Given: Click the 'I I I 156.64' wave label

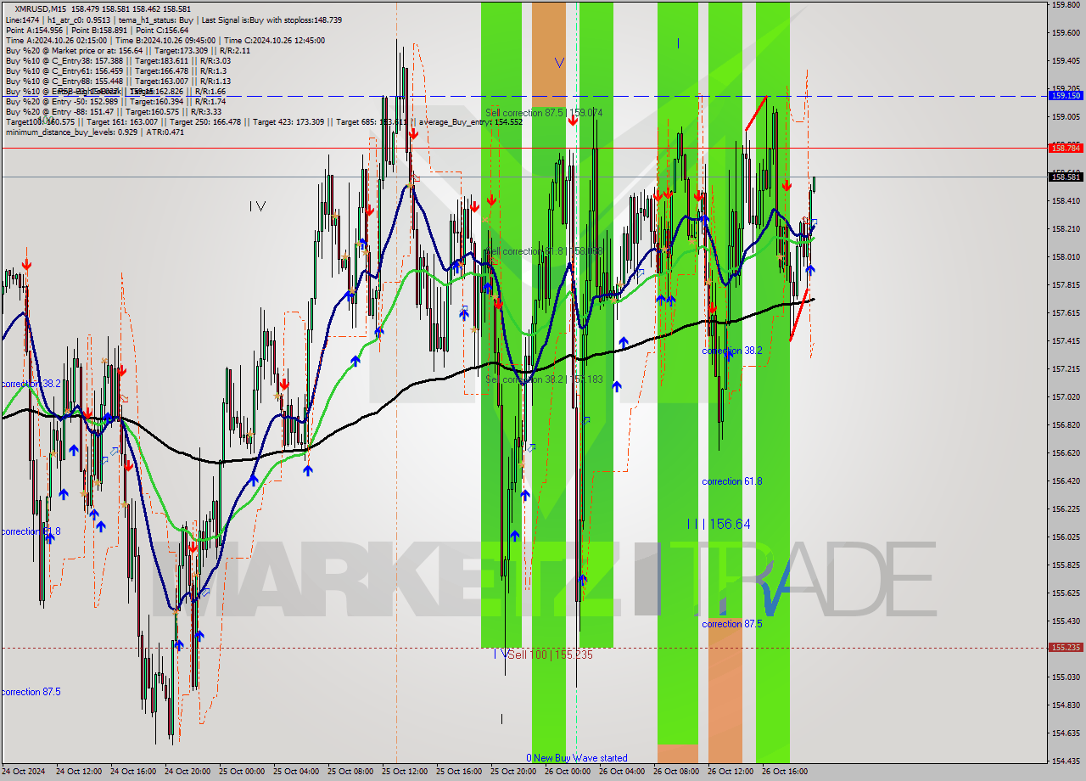Looking at the screenshot, I should [719, 524].
